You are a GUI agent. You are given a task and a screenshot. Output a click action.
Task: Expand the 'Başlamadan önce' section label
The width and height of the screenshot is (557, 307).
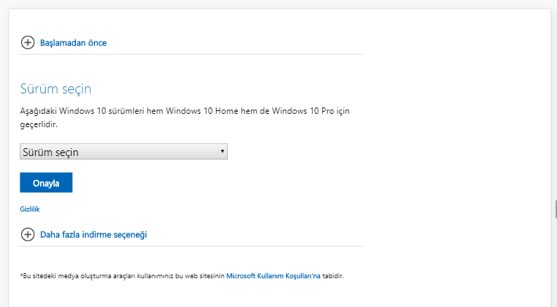73,43
